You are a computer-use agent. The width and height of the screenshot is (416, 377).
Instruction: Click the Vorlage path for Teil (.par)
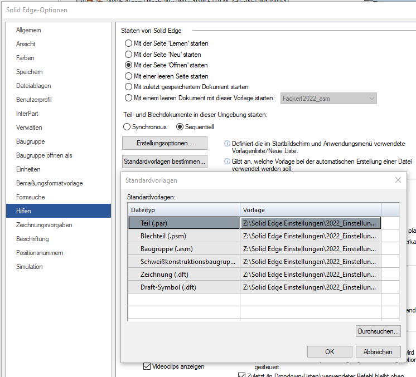click(x=311, y=223)
